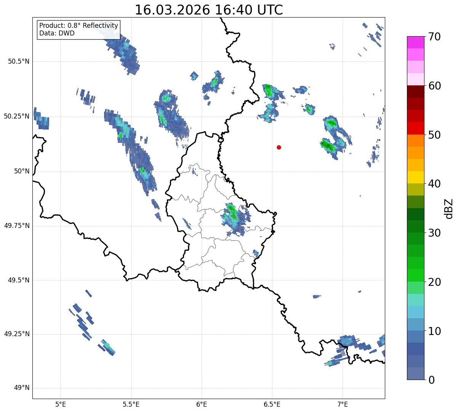Image resolution: width=458 pixels, height=412 pixels.
Task: Click the red radar site marker
Action: [279, 147]
